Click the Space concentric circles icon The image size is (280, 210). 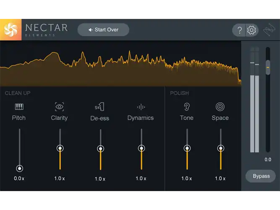(x=220, y=107)
